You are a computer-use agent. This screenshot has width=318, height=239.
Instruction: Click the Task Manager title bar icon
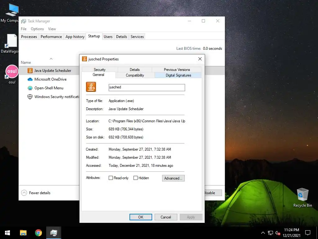click(24, 21)
